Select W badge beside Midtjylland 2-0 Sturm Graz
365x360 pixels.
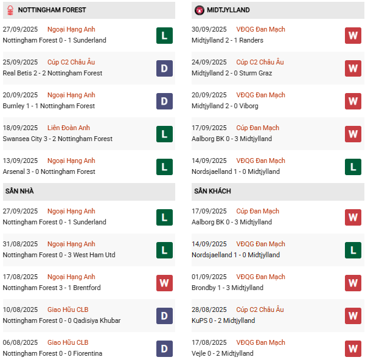pyautogui.click(x=353, y=68)
